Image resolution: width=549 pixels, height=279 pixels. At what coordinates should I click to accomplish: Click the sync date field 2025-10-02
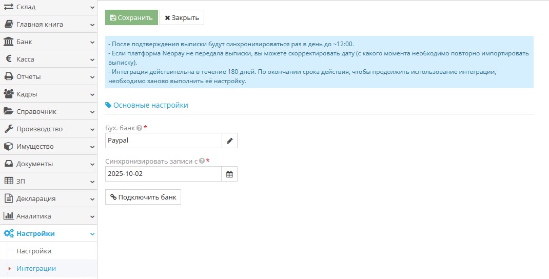(163, 174)
